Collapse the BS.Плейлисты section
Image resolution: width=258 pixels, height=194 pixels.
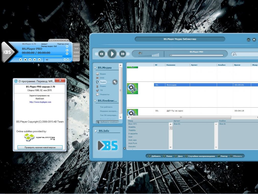95,100
